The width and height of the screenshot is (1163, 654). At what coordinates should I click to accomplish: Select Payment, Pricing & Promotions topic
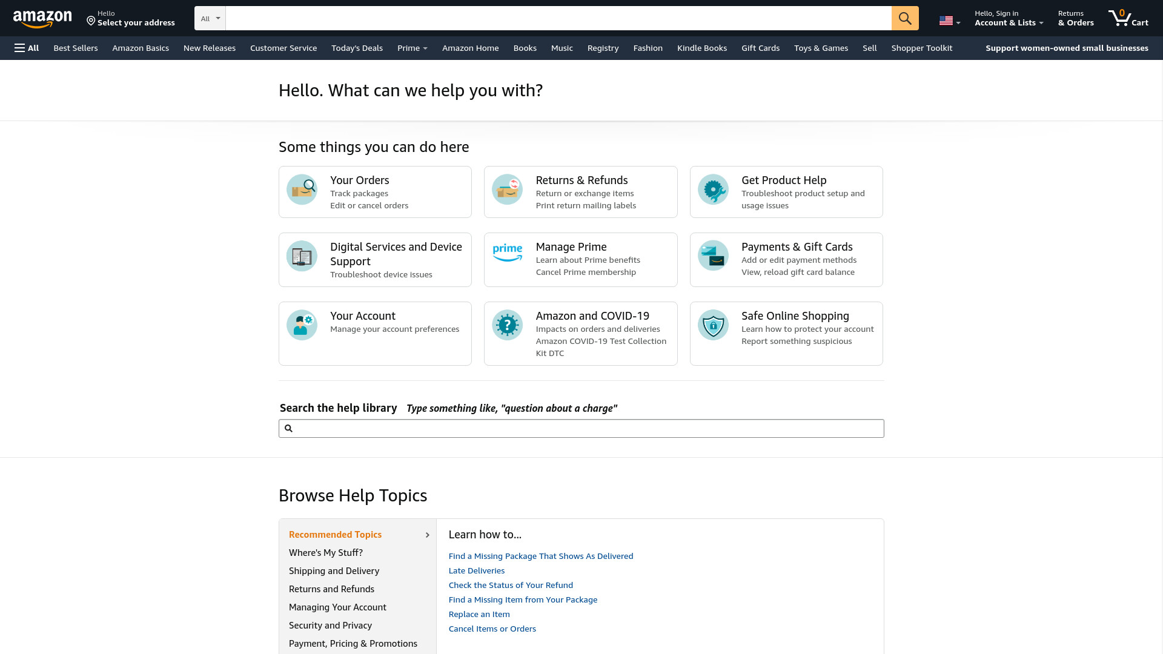(x=353, y=644)
